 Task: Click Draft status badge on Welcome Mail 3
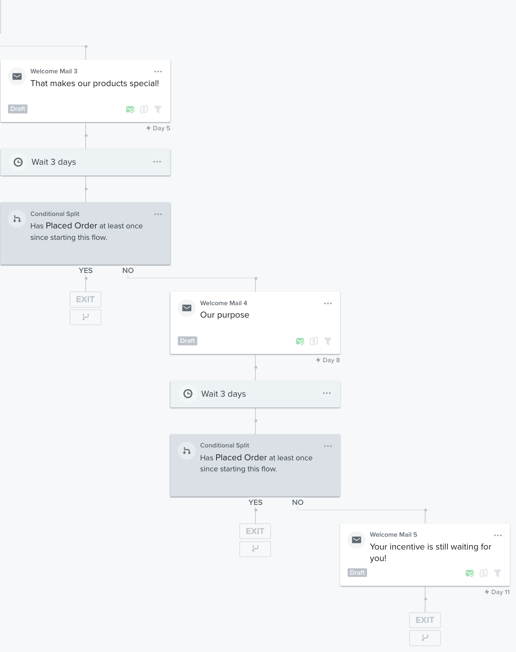18,109
